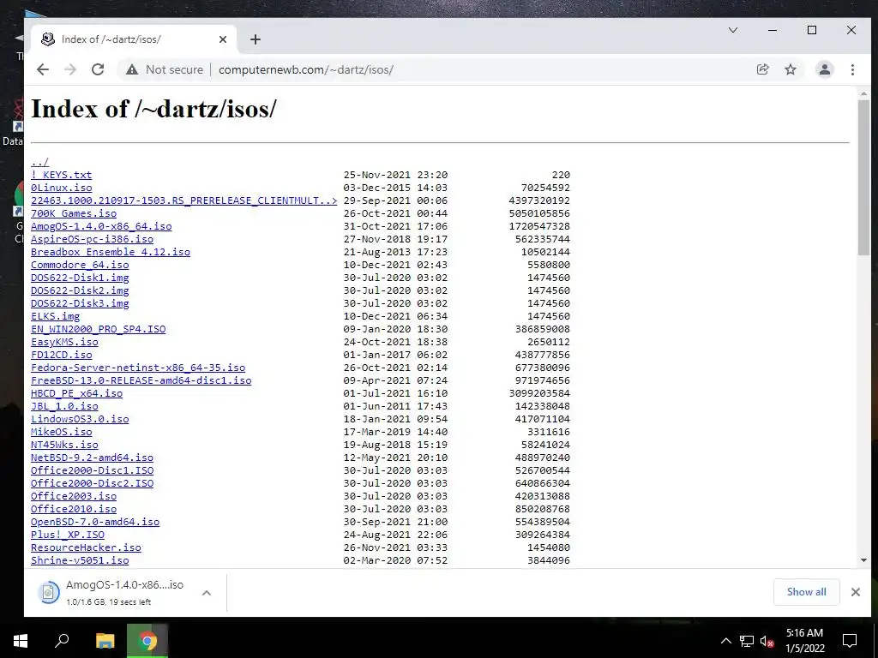878x658 pixels.
Task: Expand AmogOS download options arrow
Action: (x=207, y=593)
